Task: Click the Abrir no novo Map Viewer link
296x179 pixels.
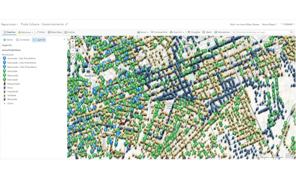Action: click(x=245, y=24)
